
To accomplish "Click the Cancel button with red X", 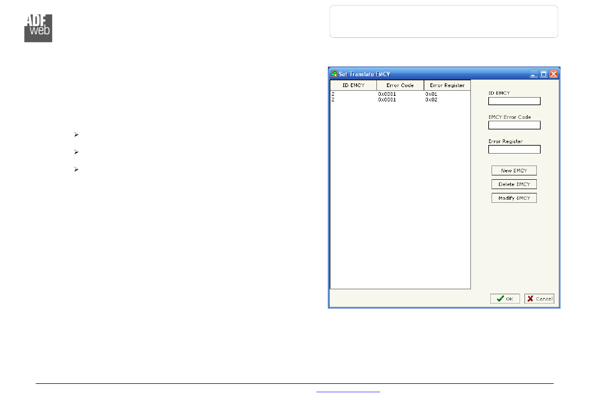I will tap(539, 299).
